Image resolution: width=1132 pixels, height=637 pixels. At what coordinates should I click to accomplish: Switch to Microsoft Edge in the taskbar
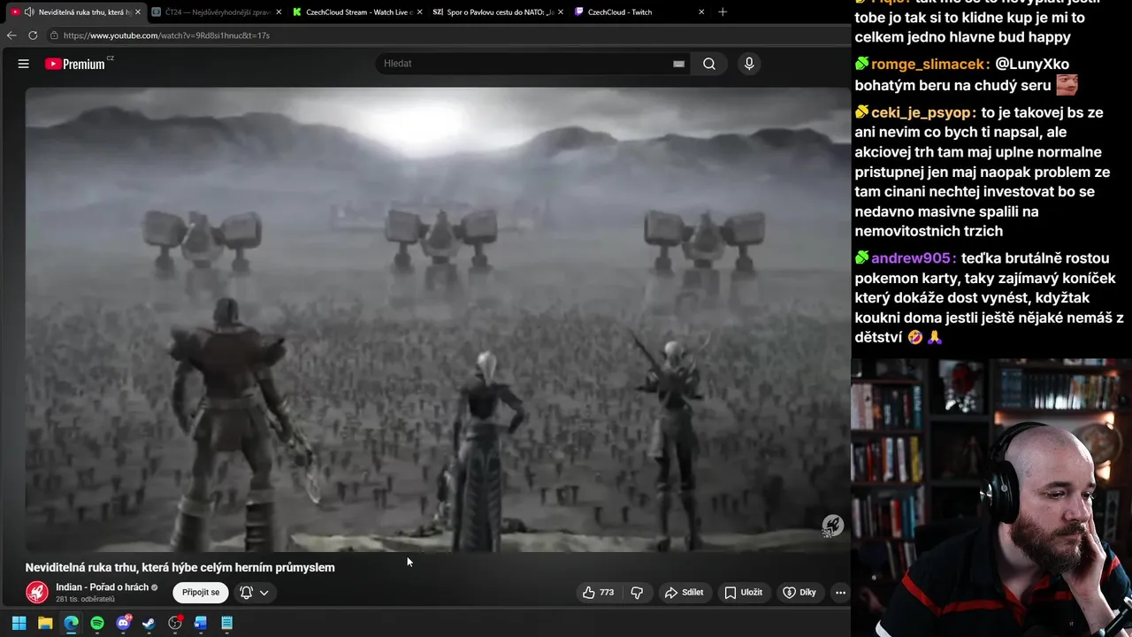click(71, 623)
